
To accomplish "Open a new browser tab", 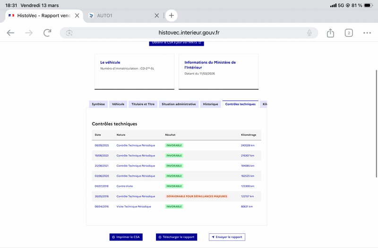I will click(x=171, y=15).
